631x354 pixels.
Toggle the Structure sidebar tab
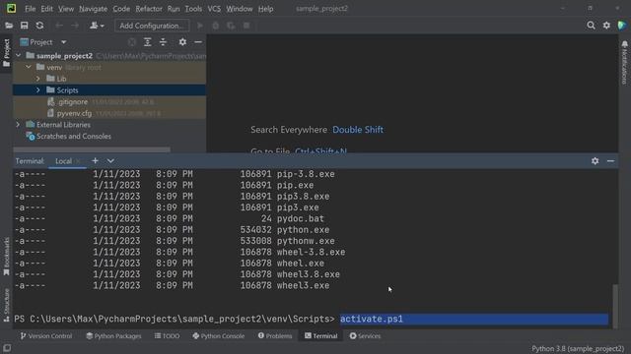(6, 306)
